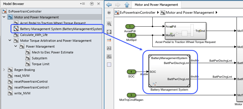Collapse the Motor and Power Management node

click(x=4, y=17)
